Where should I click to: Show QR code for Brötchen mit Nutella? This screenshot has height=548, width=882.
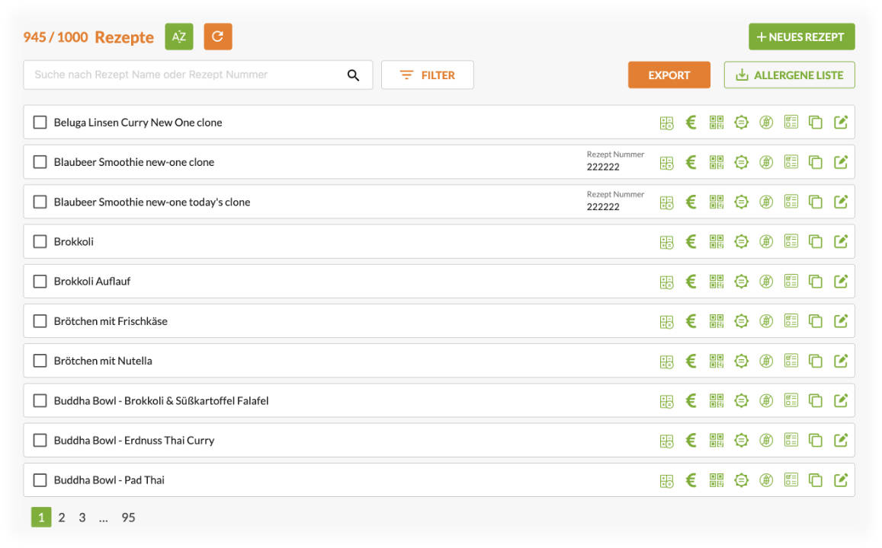(x=716, y=361)
